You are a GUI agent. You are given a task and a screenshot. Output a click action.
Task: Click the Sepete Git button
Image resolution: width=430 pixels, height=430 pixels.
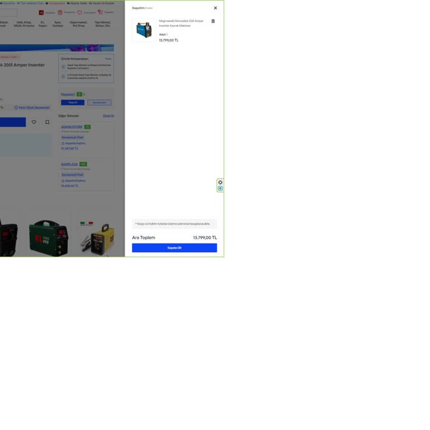click(x=175, y=247)
